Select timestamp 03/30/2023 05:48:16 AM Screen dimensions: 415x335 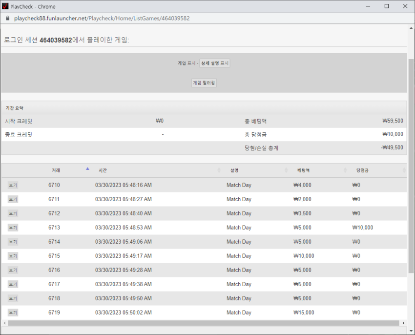124,185
